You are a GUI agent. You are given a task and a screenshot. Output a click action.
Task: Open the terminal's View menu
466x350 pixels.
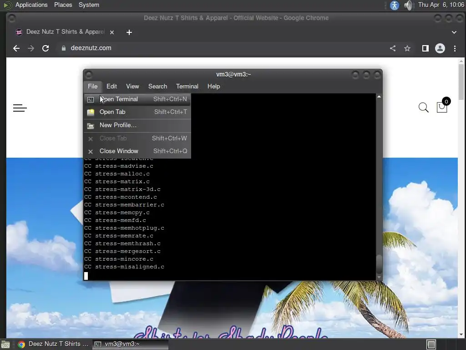coord(132,86)
